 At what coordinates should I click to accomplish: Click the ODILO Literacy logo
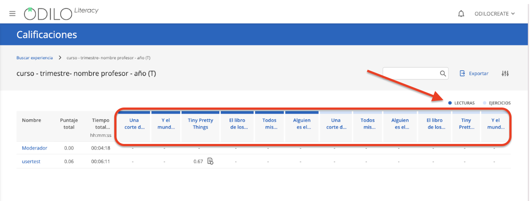click(61, 13)
